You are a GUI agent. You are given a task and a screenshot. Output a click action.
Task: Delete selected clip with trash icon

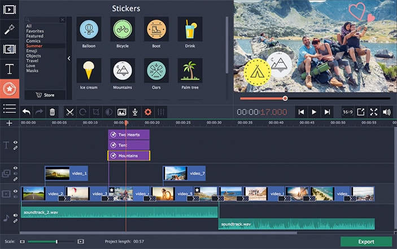click(52, 112)
